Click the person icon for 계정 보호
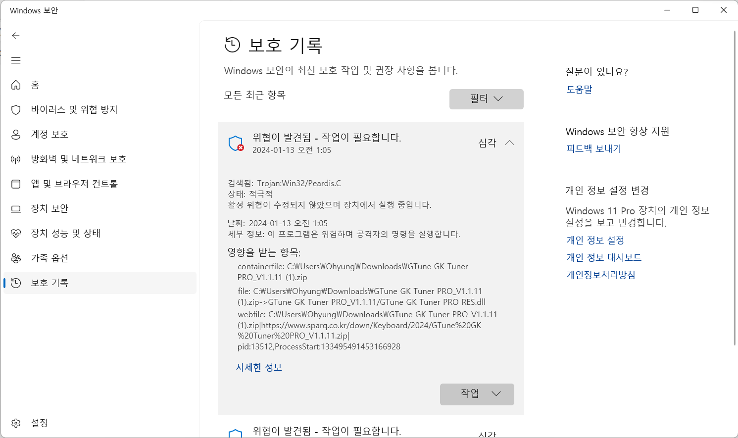This screenshot has width=738, height=438. click(16, 135)
